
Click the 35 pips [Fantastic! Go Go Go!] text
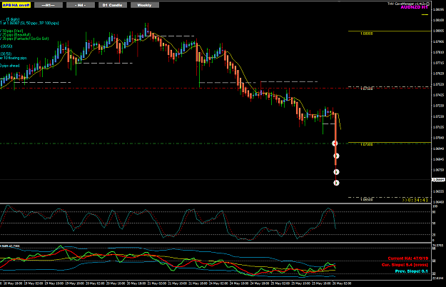coord(25,39)
